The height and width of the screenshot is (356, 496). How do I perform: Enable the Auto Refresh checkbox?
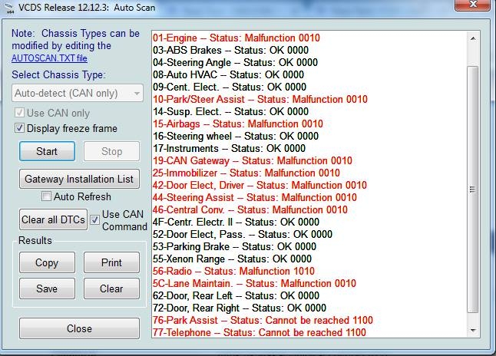46,196
